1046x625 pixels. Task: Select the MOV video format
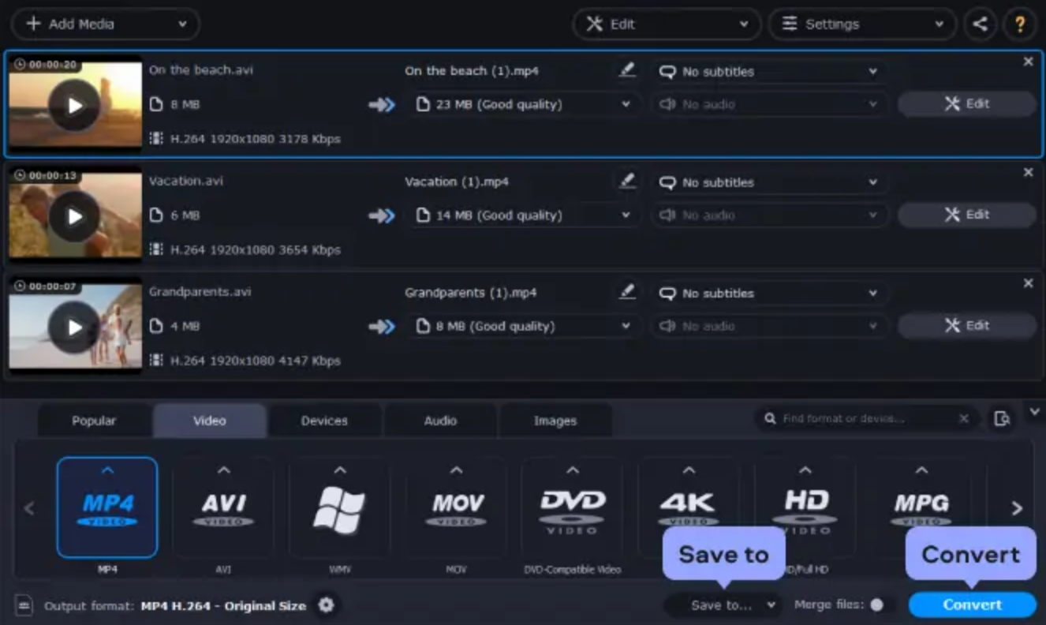point(455,507)
